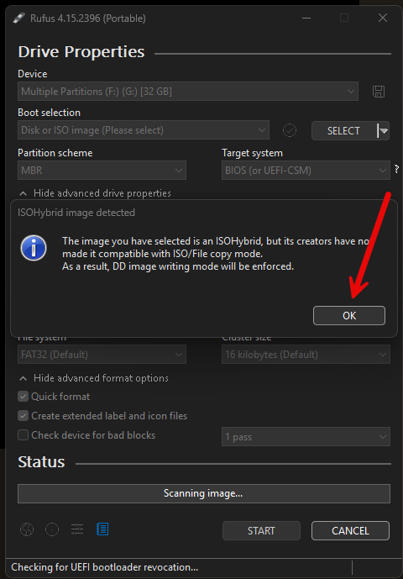
Task: Open the File system FAT32 combo box
Action: (102, 355)
